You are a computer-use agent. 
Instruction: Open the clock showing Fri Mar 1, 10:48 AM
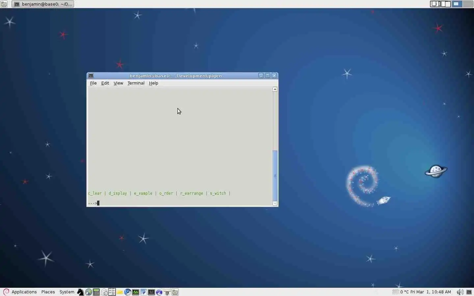click(431, 292)
